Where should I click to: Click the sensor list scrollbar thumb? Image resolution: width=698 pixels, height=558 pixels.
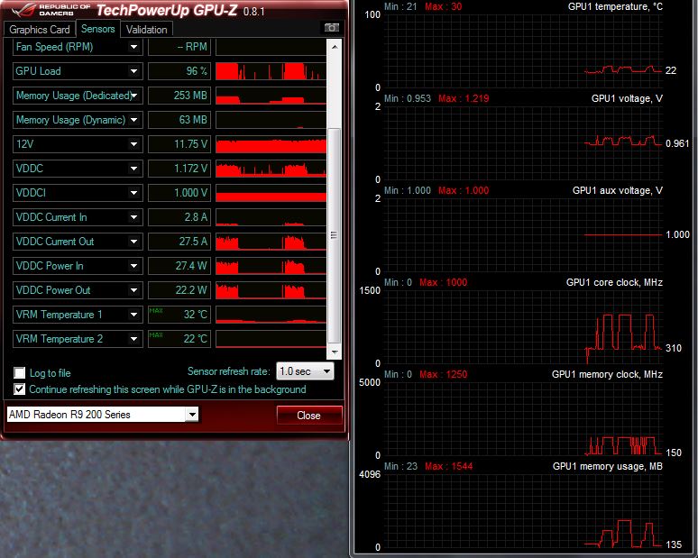[335, 235]
